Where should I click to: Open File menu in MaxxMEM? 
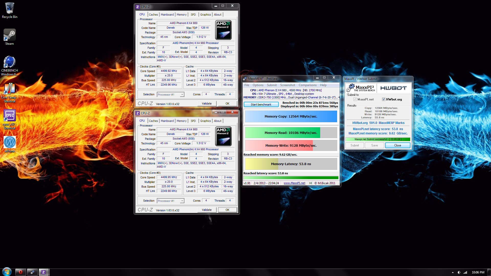[247, 85]
